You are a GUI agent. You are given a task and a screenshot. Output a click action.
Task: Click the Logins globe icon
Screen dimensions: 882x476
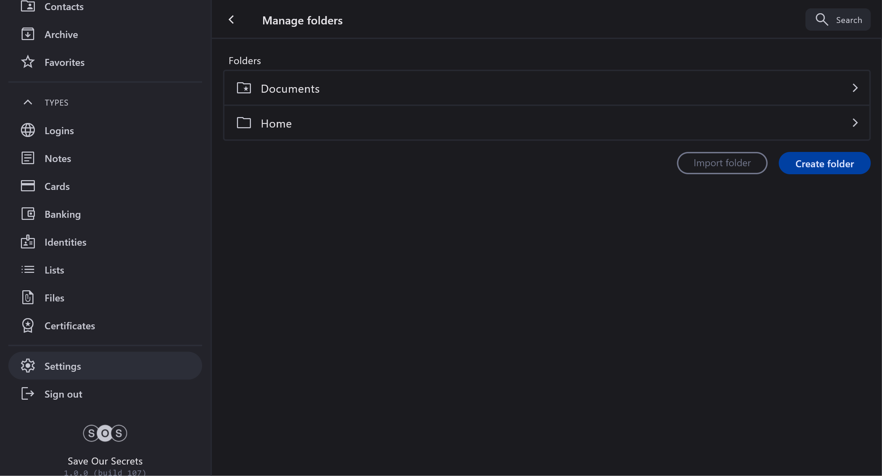28,130
